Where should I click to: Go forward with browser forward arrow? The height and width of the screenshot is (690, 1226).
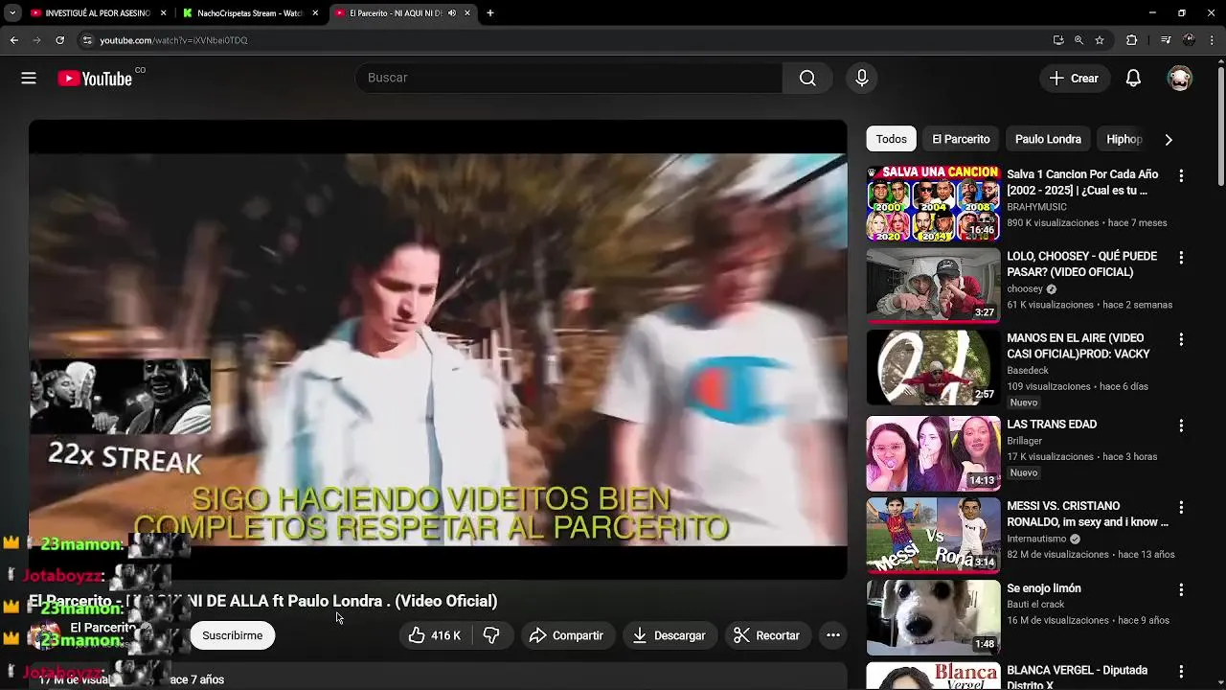click(36, 40)
